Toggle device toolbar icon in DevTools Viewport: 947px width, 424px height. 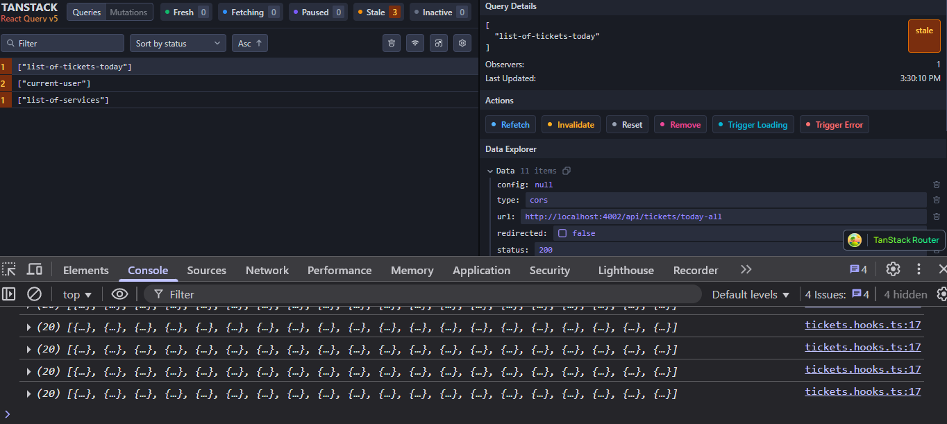pos(35,269)
